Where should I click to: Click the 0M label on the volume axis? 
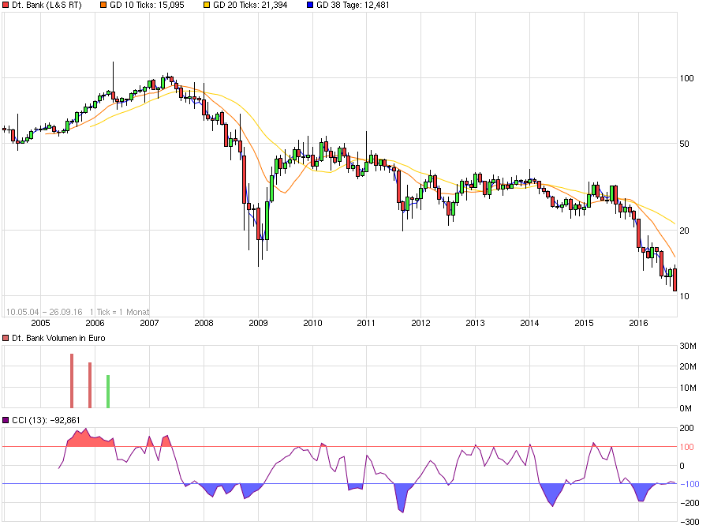[x=686, y=408]
